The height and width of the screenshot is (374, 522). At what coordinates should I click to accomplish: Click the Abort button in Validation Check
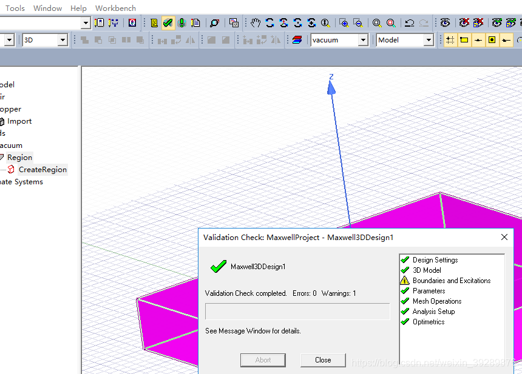pyautogui.click(x=263, y=360)
